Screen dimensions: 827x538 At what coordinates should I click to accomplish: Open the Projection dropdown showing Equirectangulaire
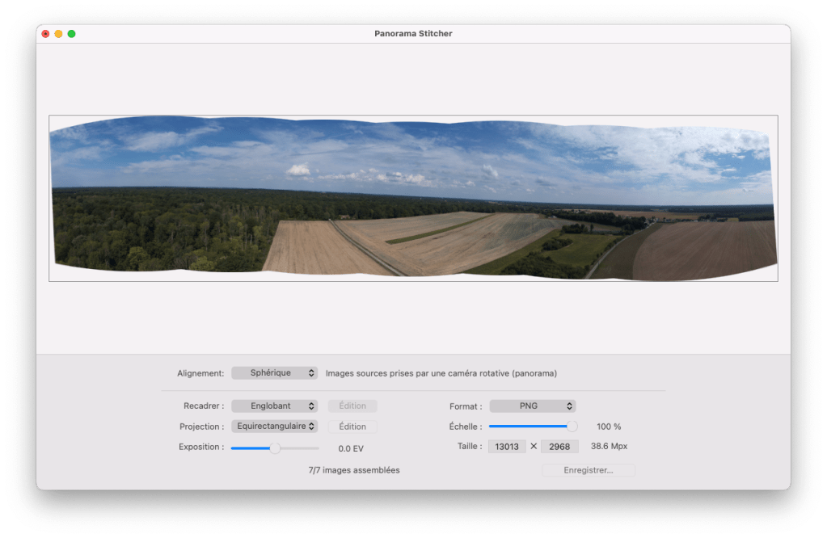pos(274,427)
